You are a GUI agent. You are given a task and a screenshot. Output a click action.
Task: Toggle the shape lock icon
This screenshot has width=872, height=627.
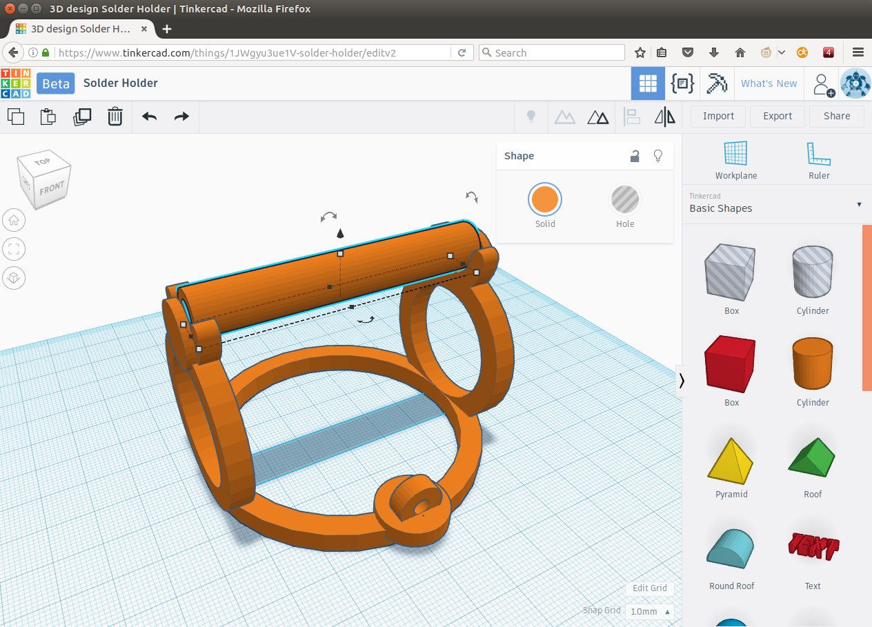635,157
